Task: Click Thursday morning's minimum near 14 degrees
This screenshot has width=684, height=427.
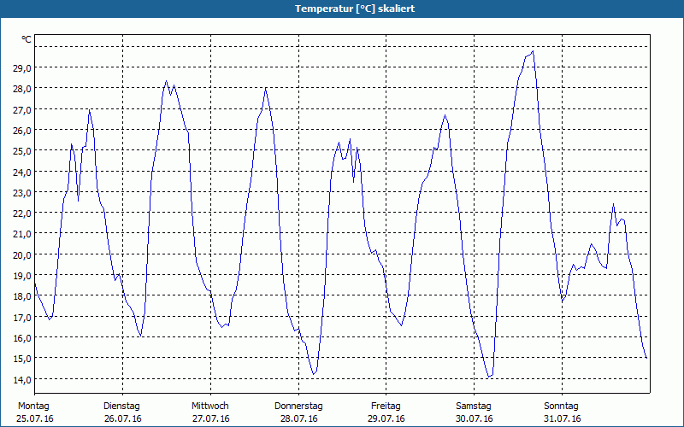Action: pos(314,374)
